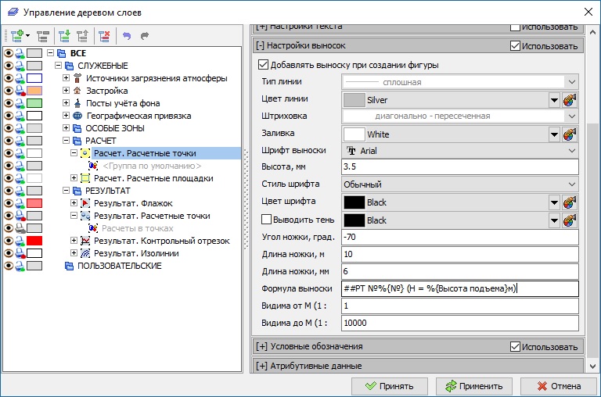This screenshot has height=397, width=601.
Task: Click the move layer up icon
Action: coord(81,35)
